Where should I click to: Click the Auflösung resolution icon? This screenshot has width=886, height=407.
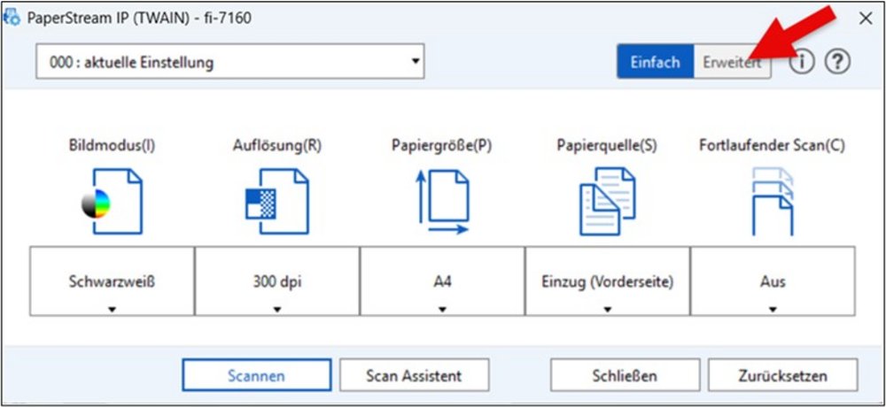(x=276, y=201)
